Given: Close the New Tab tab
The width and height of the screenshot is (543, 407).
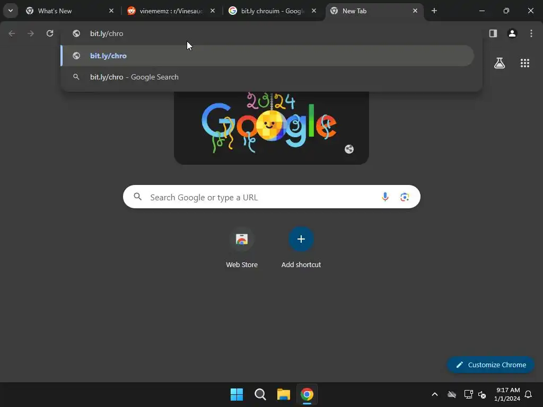Looking at the screenshot, I should coord(415,11).
